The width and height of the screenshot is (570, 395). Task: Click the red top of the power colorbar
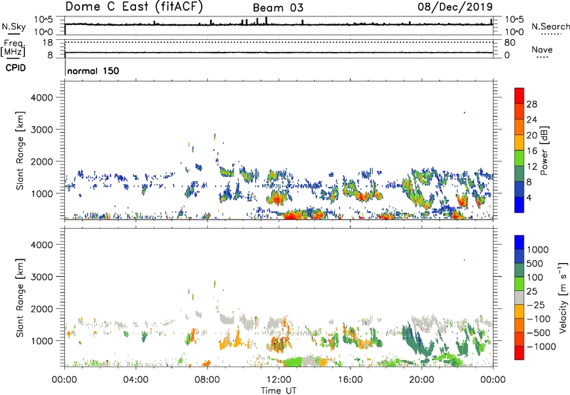click(x=519, y=96)
